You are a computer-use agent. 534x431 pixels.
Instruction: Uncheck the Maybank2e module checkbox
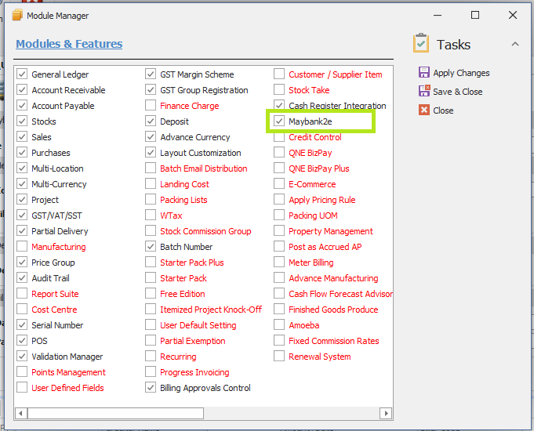click(279, 121)
